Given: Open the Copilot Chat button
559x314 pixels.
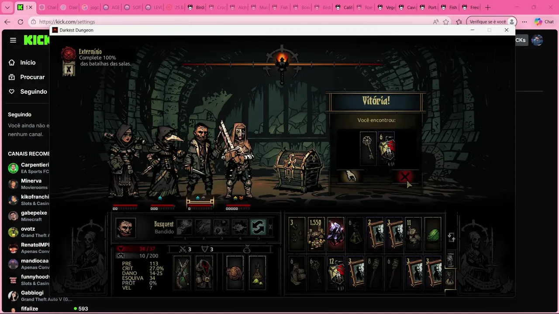Looking at the screenshot, I should [544, 22].
